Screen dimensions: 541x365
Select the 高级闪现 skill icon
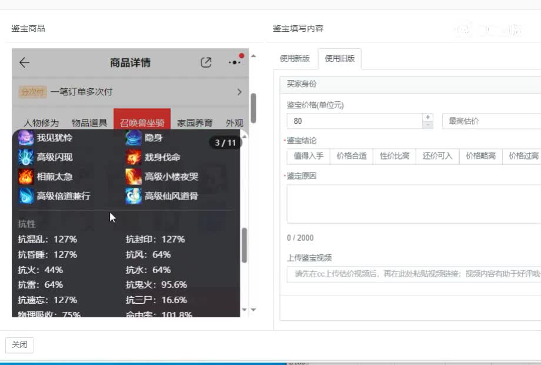(x=26, y=157)
